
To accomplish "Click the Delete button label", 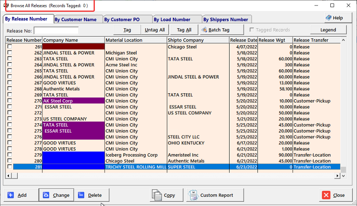I will point(95,195).
